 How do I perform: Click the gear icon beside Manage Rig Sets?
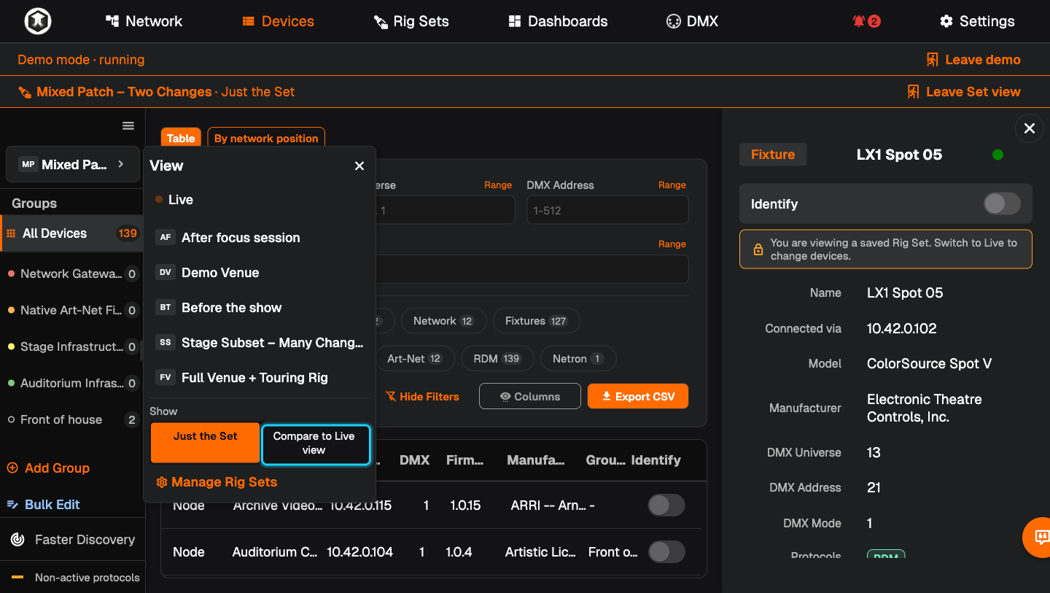pos(162,482)
